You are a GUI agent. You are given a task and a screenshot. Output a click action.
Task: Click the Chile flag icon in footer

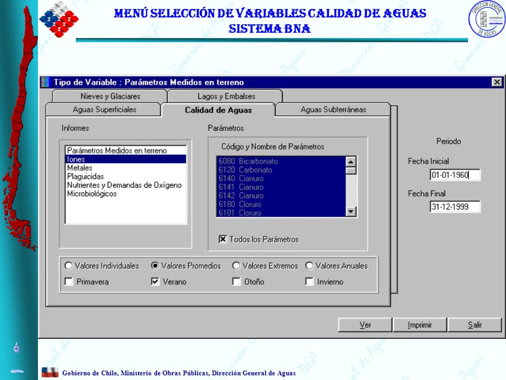(x=50, y=373)
